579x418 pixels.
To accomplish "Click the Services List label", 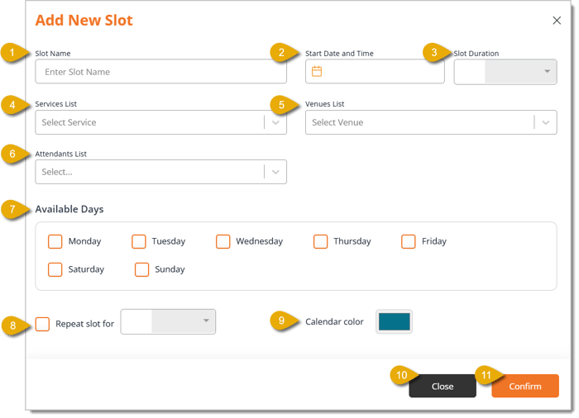I will pos(55,104).
